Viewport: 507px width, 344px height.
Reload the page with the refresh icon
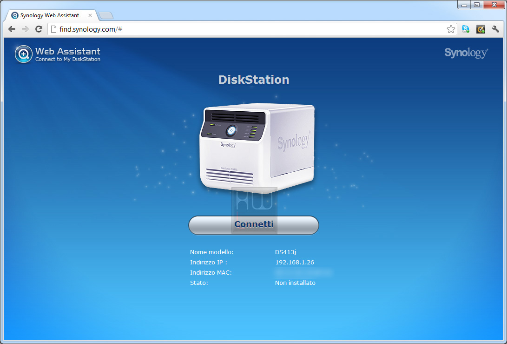click(x=39, y=29)
